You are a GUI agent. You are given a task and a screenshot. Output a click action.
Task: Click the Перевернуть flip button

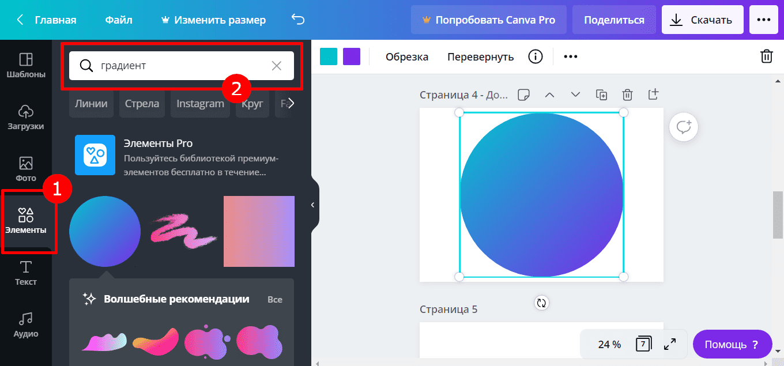point(480,56)
